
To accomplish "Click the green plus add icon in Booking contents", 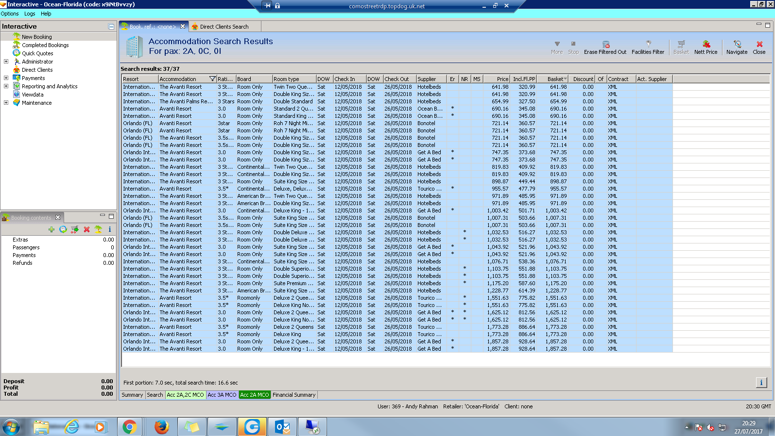I will pos(52,229).
